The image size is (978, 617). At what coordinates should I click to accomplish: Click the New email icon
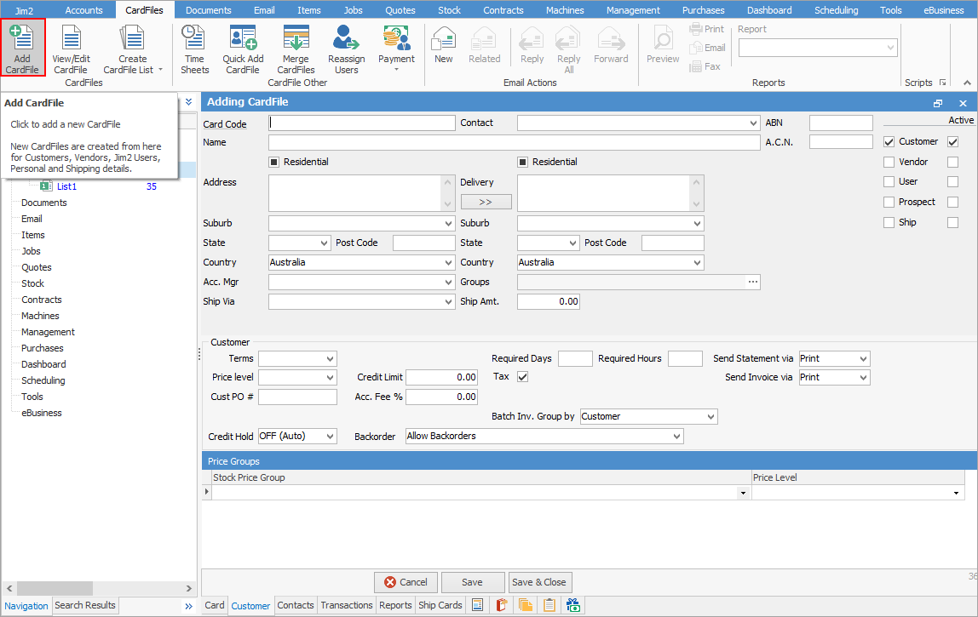pos(443,43)
